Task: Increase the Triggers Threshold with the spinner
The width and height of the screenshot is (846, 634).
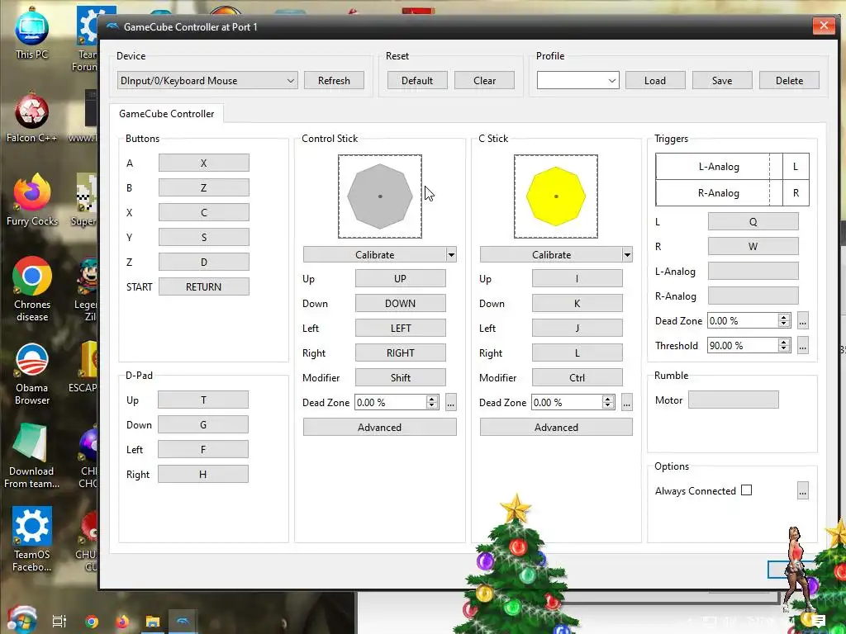Action: click(x=784, y=341)
